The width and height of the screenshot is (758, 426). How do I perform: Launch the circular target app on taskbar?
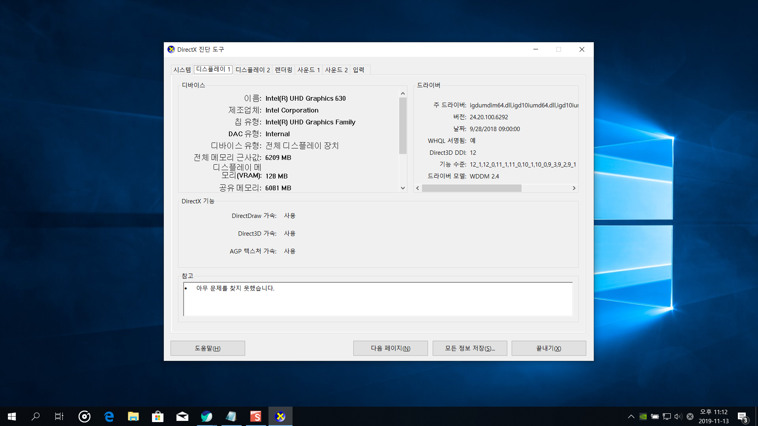[x=84, y=416]
